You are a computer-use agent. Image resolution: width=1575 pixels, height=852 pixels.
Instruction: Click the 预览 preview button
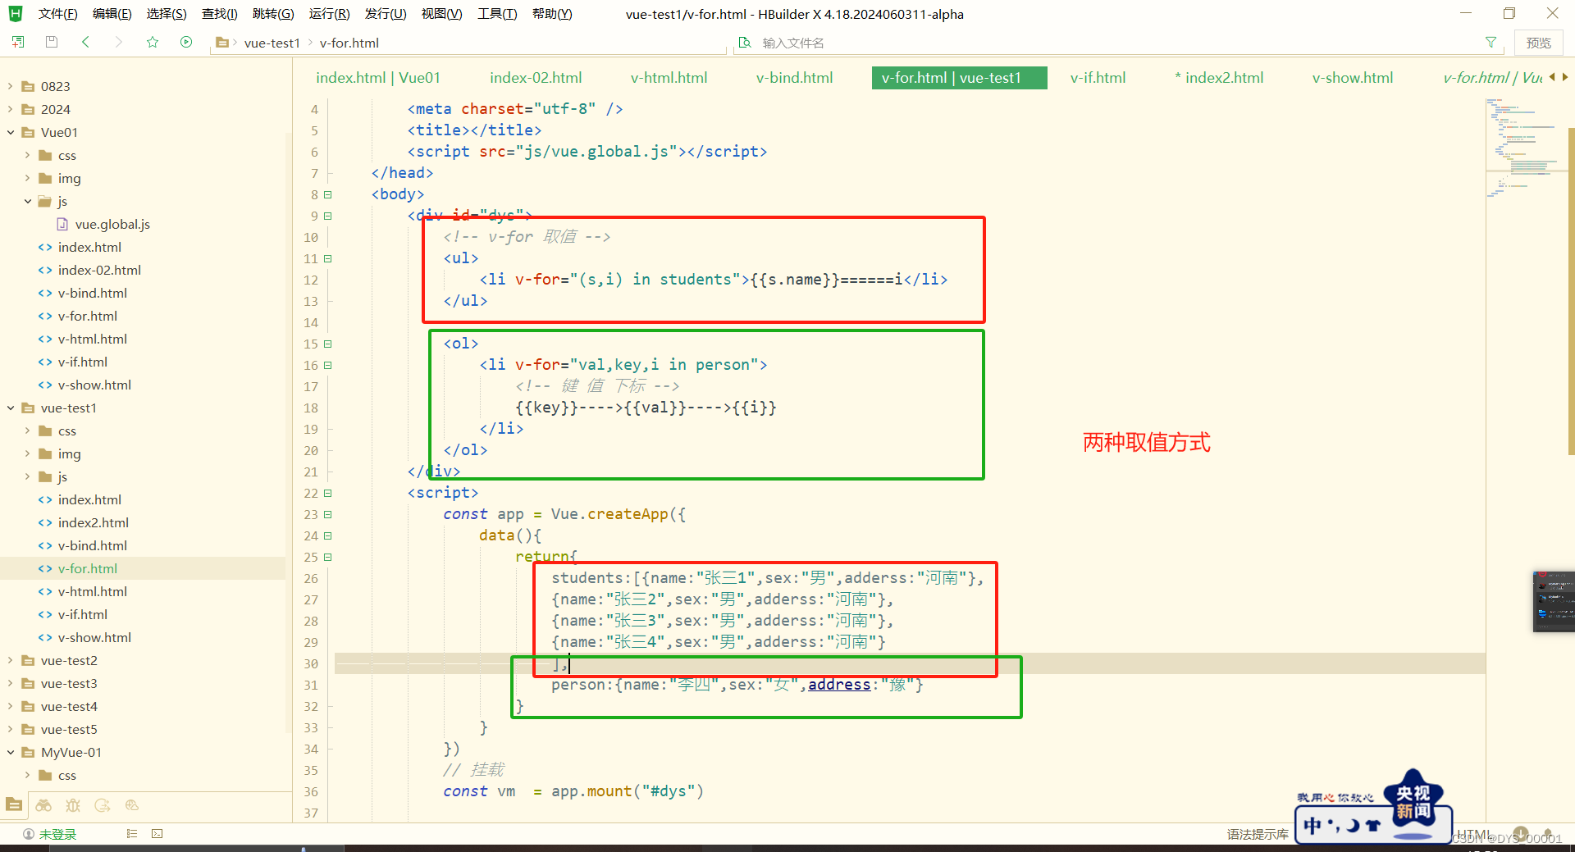[1538, 43]
